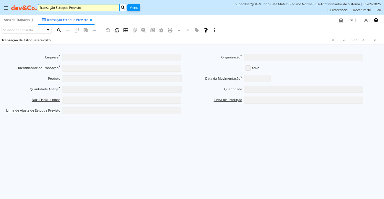Click the Identificador de Transação field
The height and width of the screenshot is (199, 384).
[122, 68]
